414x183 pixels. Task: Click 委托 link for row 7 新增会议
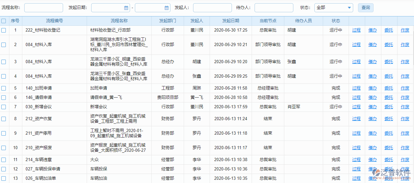click(x=389, y=107)
